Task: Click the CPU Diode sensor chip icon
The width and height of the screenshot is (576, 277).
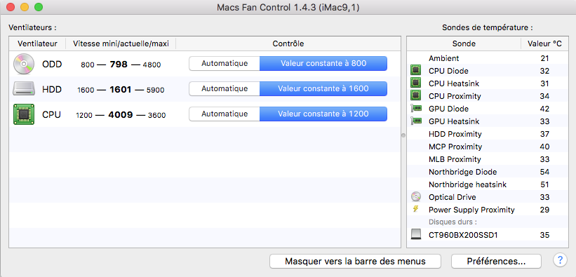Action: pyautogui.click(x=415, y=71)
